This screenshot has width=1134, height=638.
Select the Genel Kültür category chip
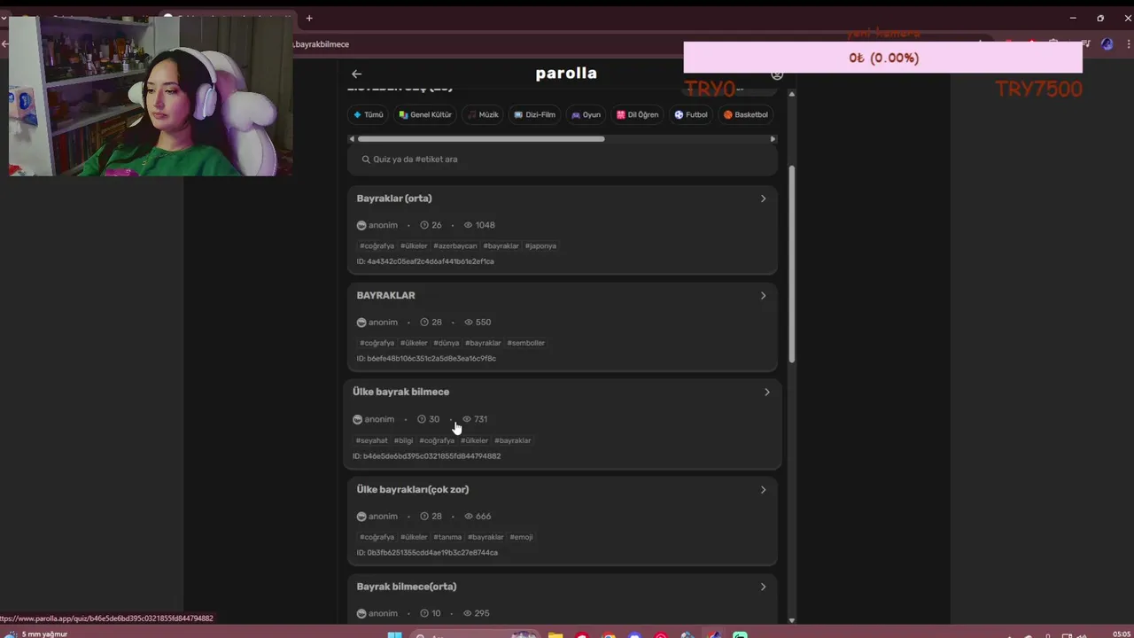click(425, 114)
